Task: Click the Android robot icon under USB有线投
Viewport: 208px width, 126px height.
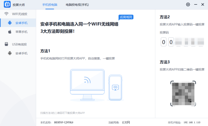Action: 10,53
